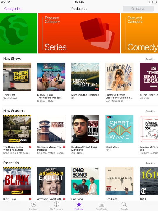
Task: Open the Categories list
Action: click(13, 9)
